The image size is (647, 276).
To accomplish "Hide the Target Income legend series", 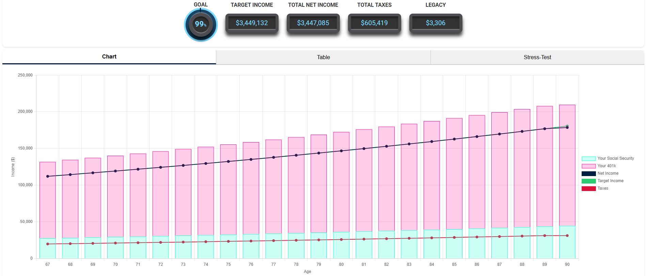I will click(x=588, y=181).
